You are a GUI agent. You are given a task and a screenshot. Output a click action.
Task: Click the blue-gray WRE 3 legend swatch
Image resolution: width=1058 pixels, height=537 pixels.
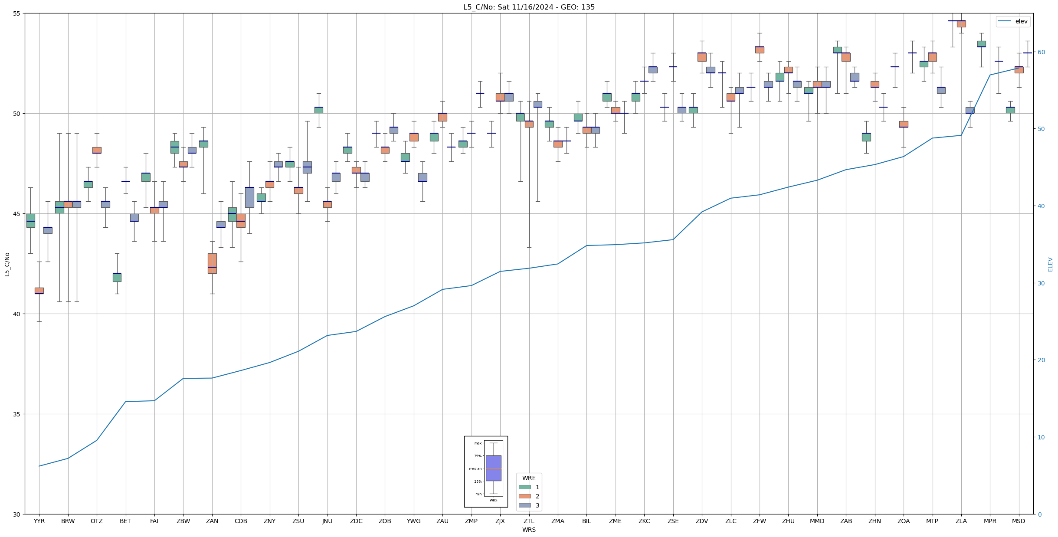tap(524, 505)
